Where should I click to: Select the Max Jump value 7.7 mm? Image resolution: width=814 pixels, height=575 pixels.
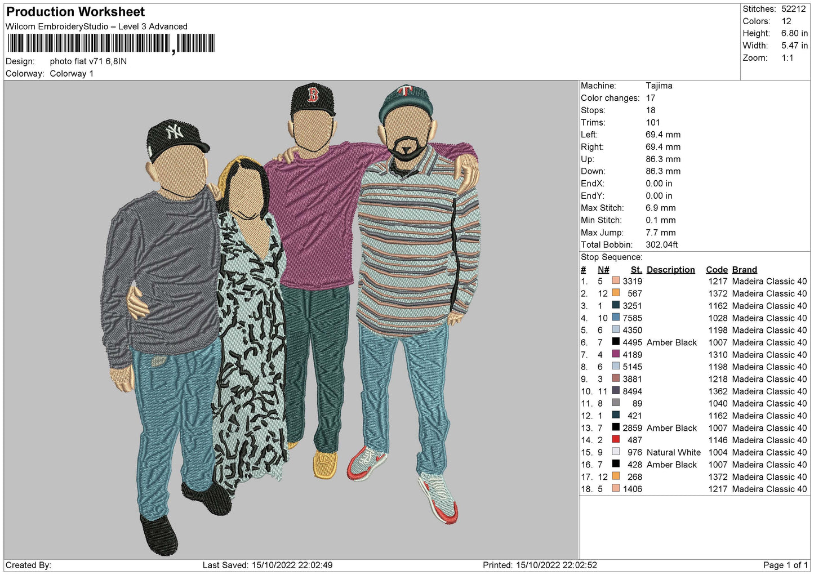pyautogui.click(x=661, y=233)
